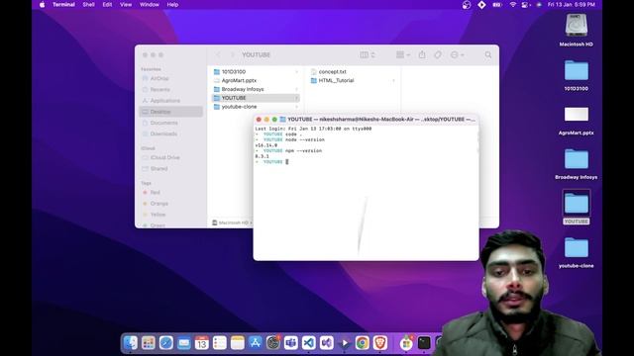Screen dimensions: 634x356
Task: Open purple Visual Studio in Dock
Action: [326, 343]
